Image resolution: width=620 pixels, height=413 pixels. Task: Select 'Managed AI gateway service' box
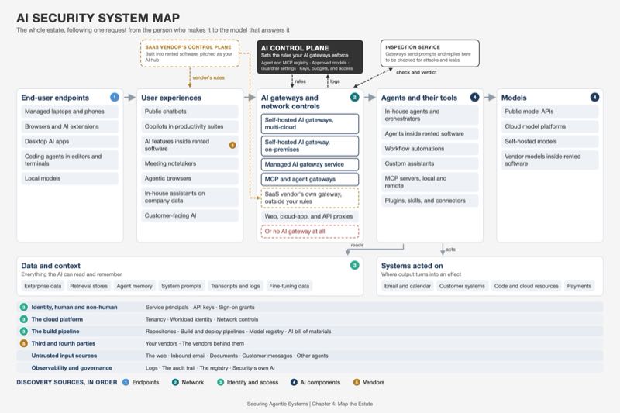(x=310, y=164)
